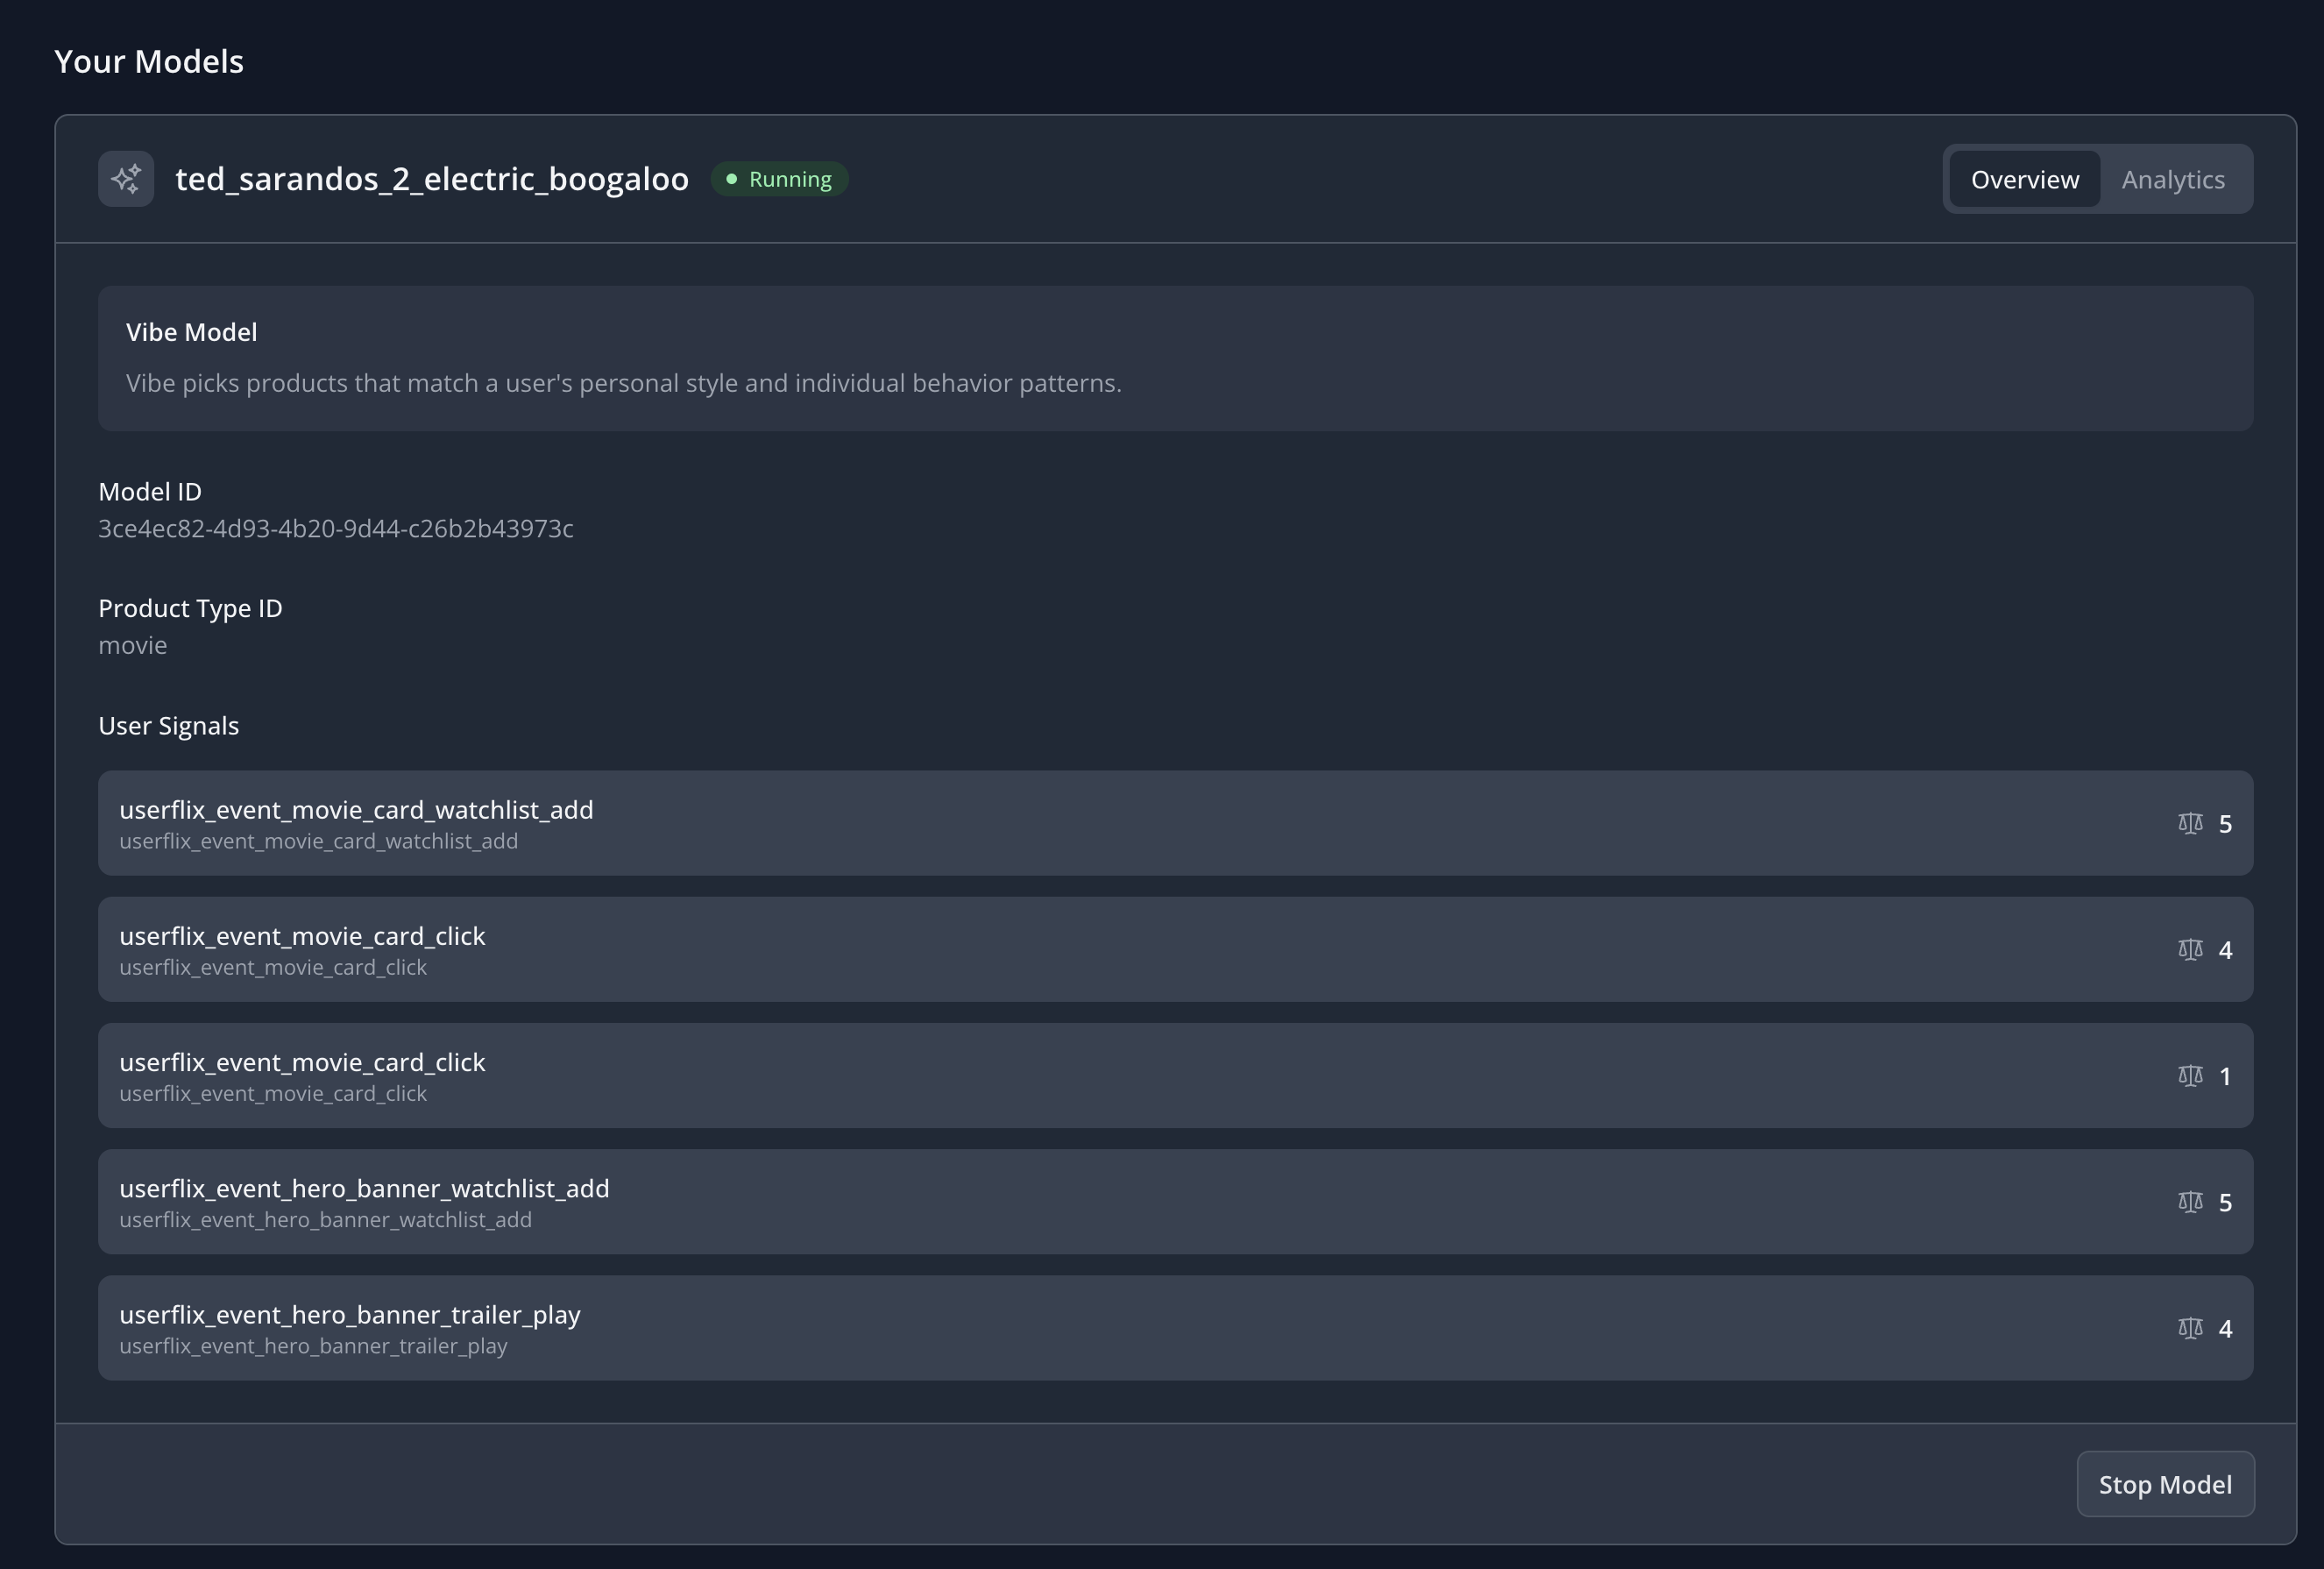Switch to the Analytics tab
The height and width of the screenshot is (1569, 2324).
click(x=2173, y=179)
